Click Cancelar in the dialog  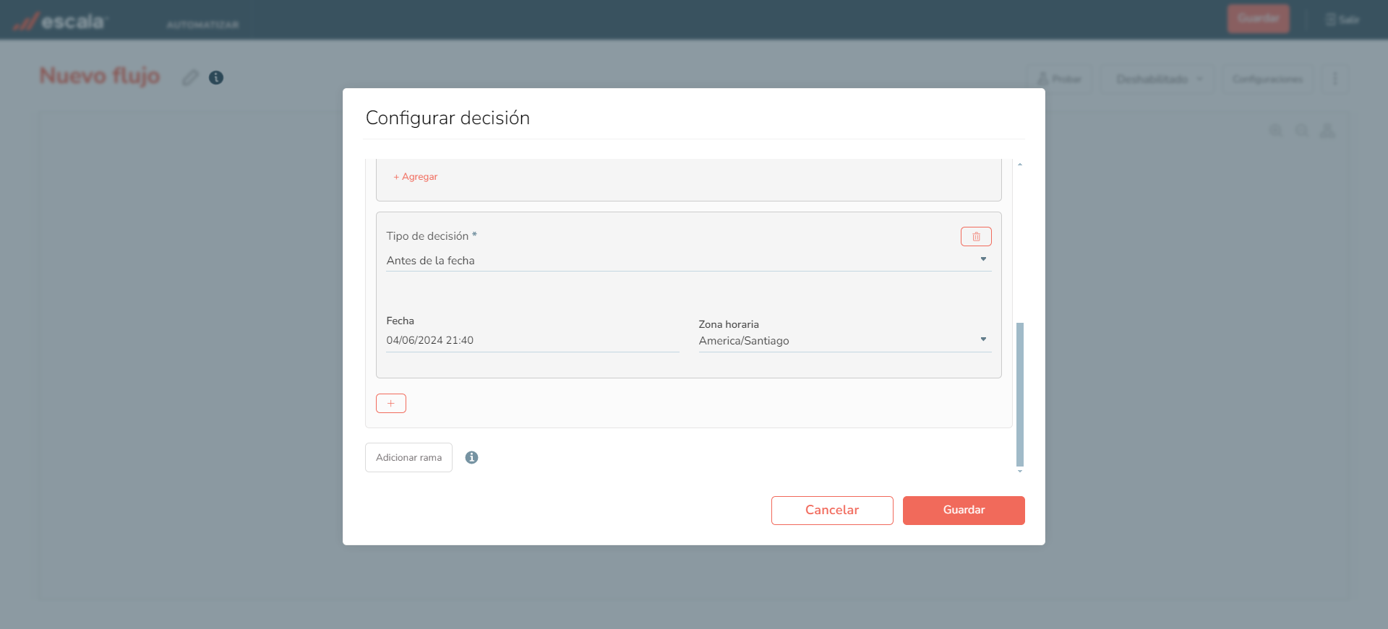pyautogui.click(x=832, y=510)
